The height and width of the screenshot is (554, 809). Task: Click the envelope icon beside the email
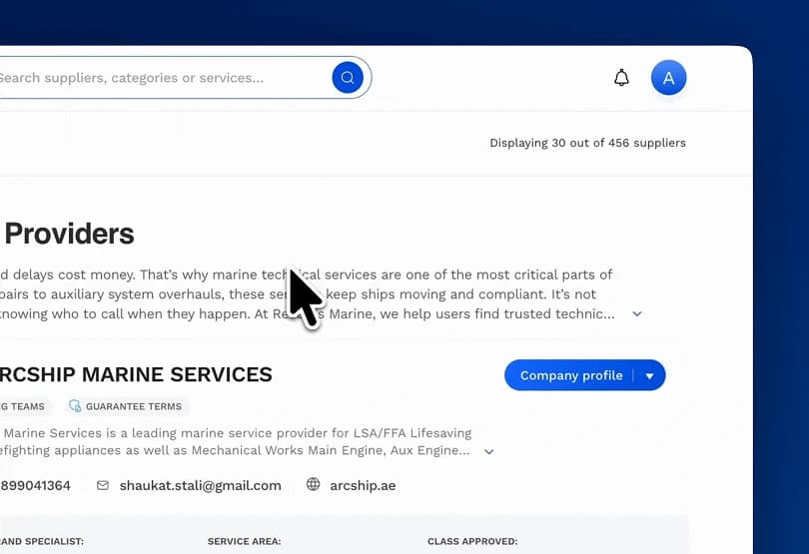tap(103, 485)
